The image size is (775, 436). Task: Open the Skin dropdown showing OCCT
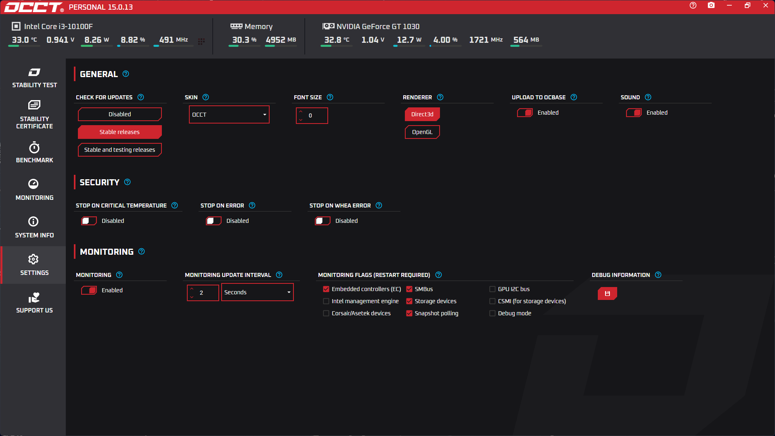(x=229, y=115)
